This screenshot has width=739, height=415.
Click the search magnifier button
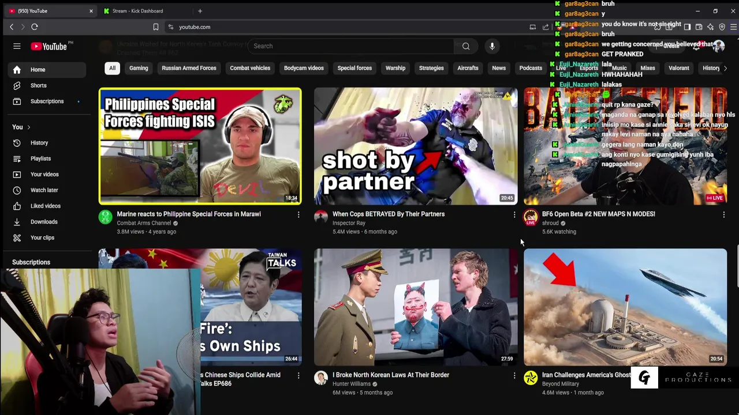pyautogui.click(x=466, y=46)
